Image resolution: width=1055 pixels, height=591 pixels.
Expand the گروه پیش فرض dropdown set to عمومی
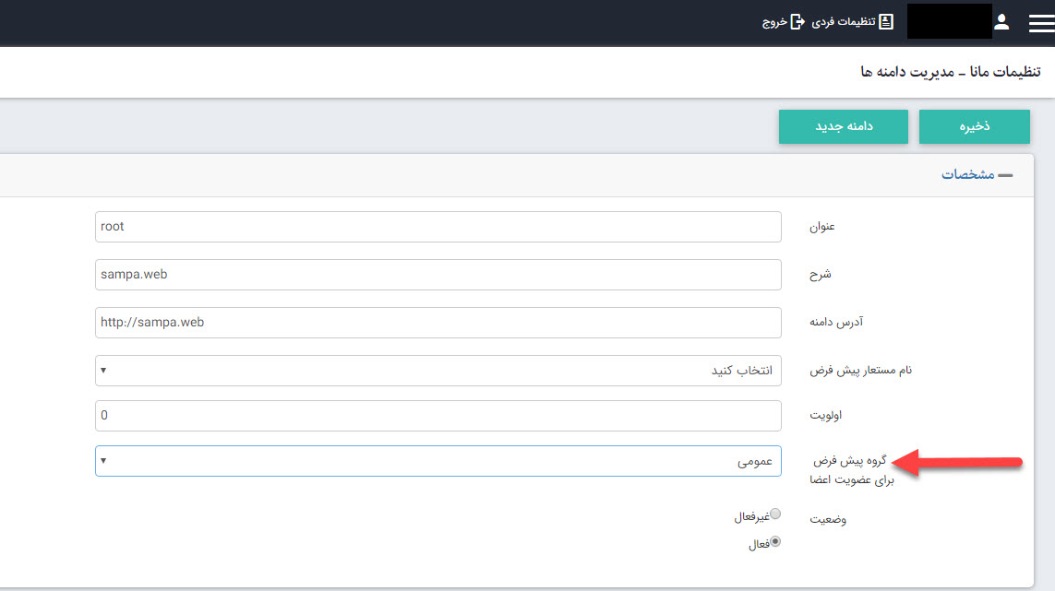coord(438,461)
